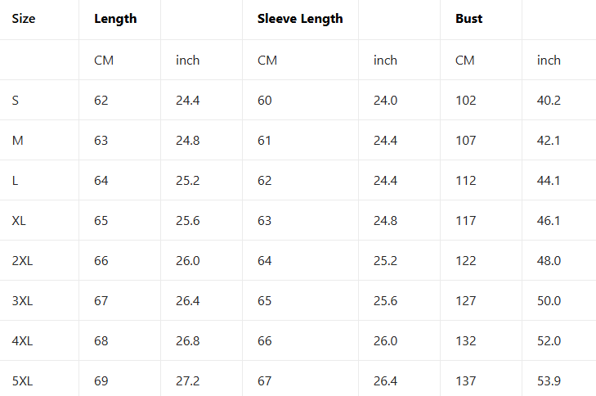This screenshot has height=396, width=596.
Task: Select the 5XL size row label
Action: pos(23,381)
